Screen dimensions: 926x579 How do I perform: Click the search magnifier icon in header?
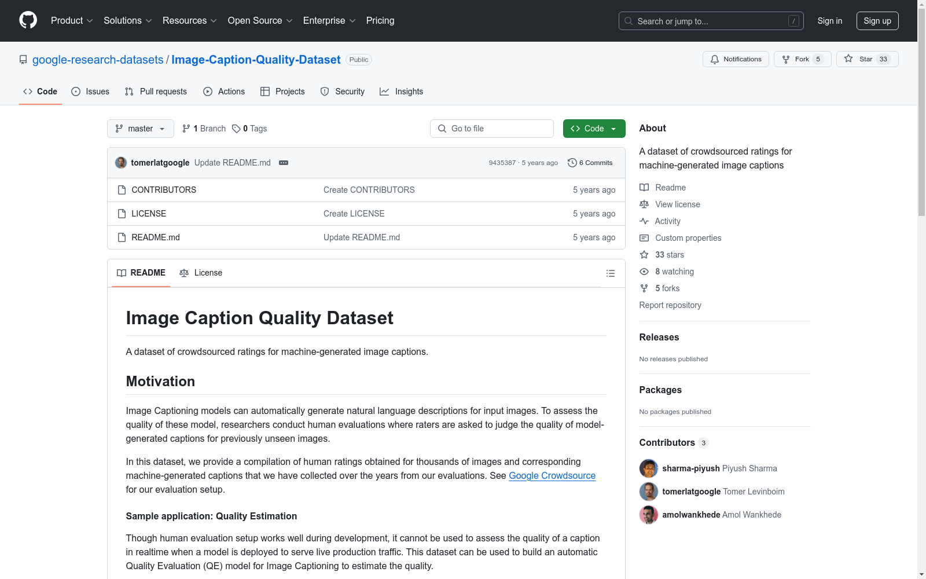[629, 21]
